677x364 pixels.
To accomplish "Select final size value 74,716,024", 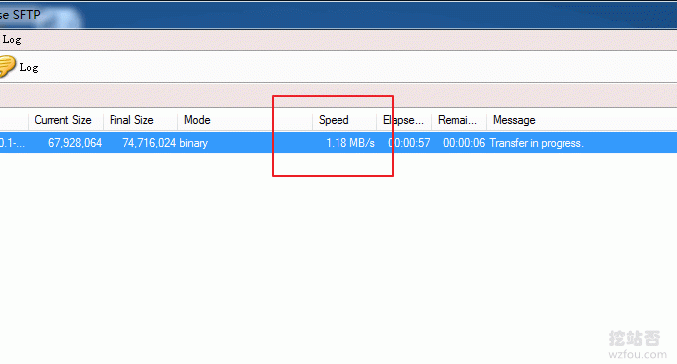I will click(x=149, y=143).
